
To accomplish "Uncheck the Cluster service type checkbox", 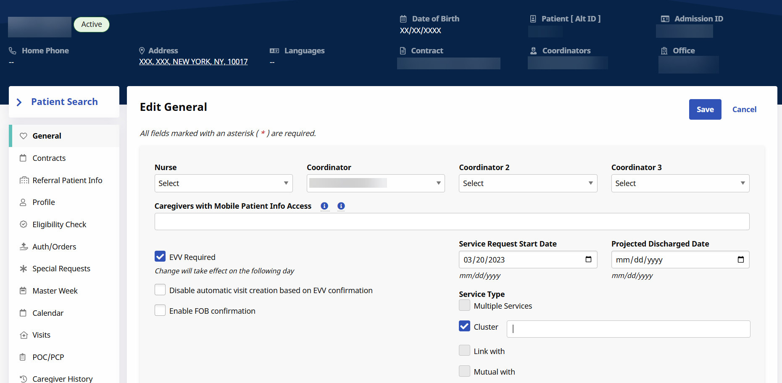I will tap(464, 326).
